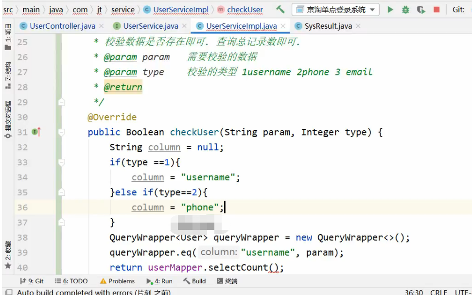472x295 pixels.
Task: Toggle the else-if fold marker at line 35
Action: click(x=61, y=192)
